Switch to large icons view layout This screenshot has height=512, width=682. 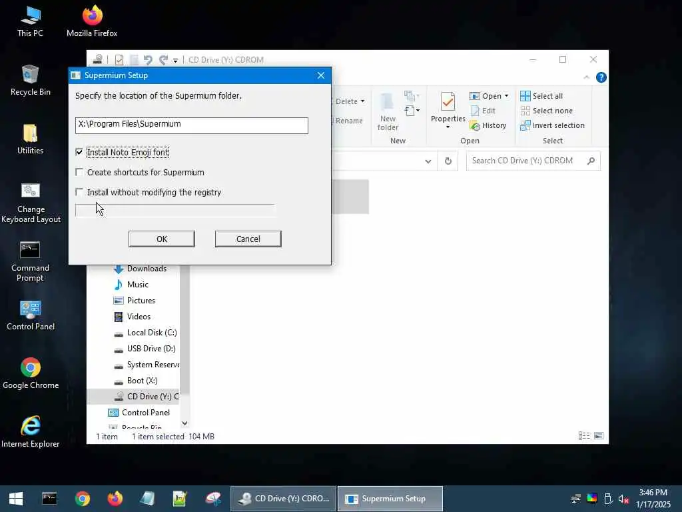click(599, 436)
